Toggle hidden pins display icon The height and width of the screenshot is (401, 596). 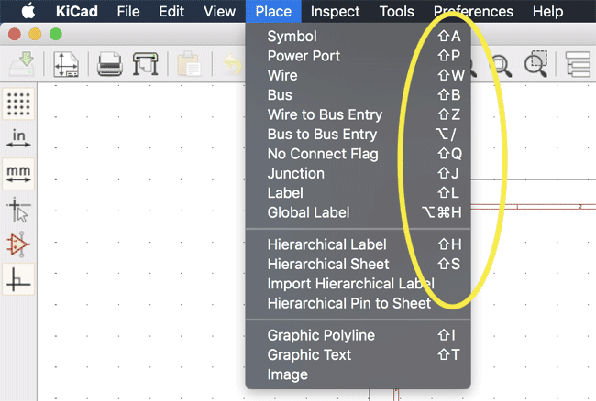(x=18, y=244)
